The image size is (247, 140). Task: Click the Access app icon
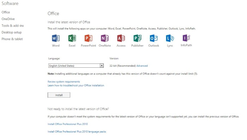(x=121, y=38)
